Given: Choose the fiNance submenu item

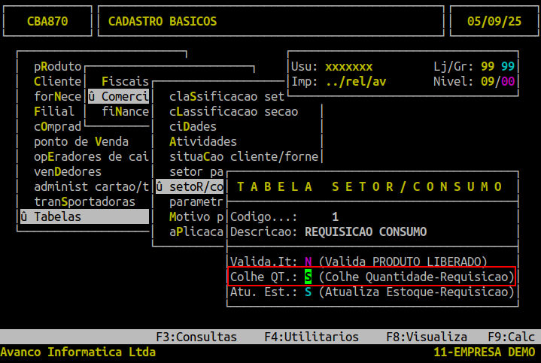Looking at the screenshot, I should point(125,112).
